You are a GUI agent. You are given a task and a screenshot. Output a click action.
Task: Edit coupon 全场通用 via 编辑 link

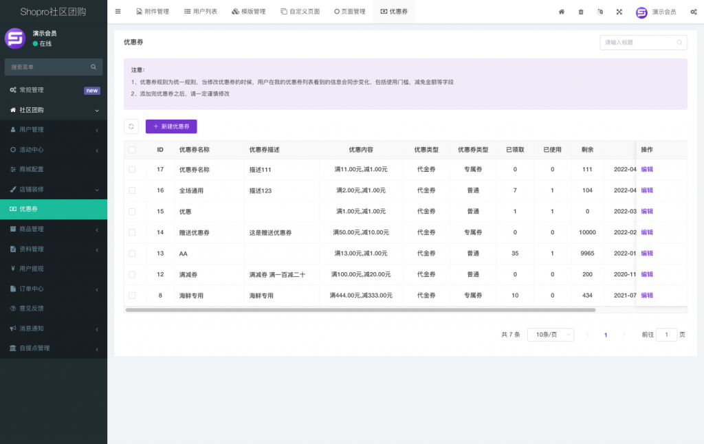(x=646, y=190)
